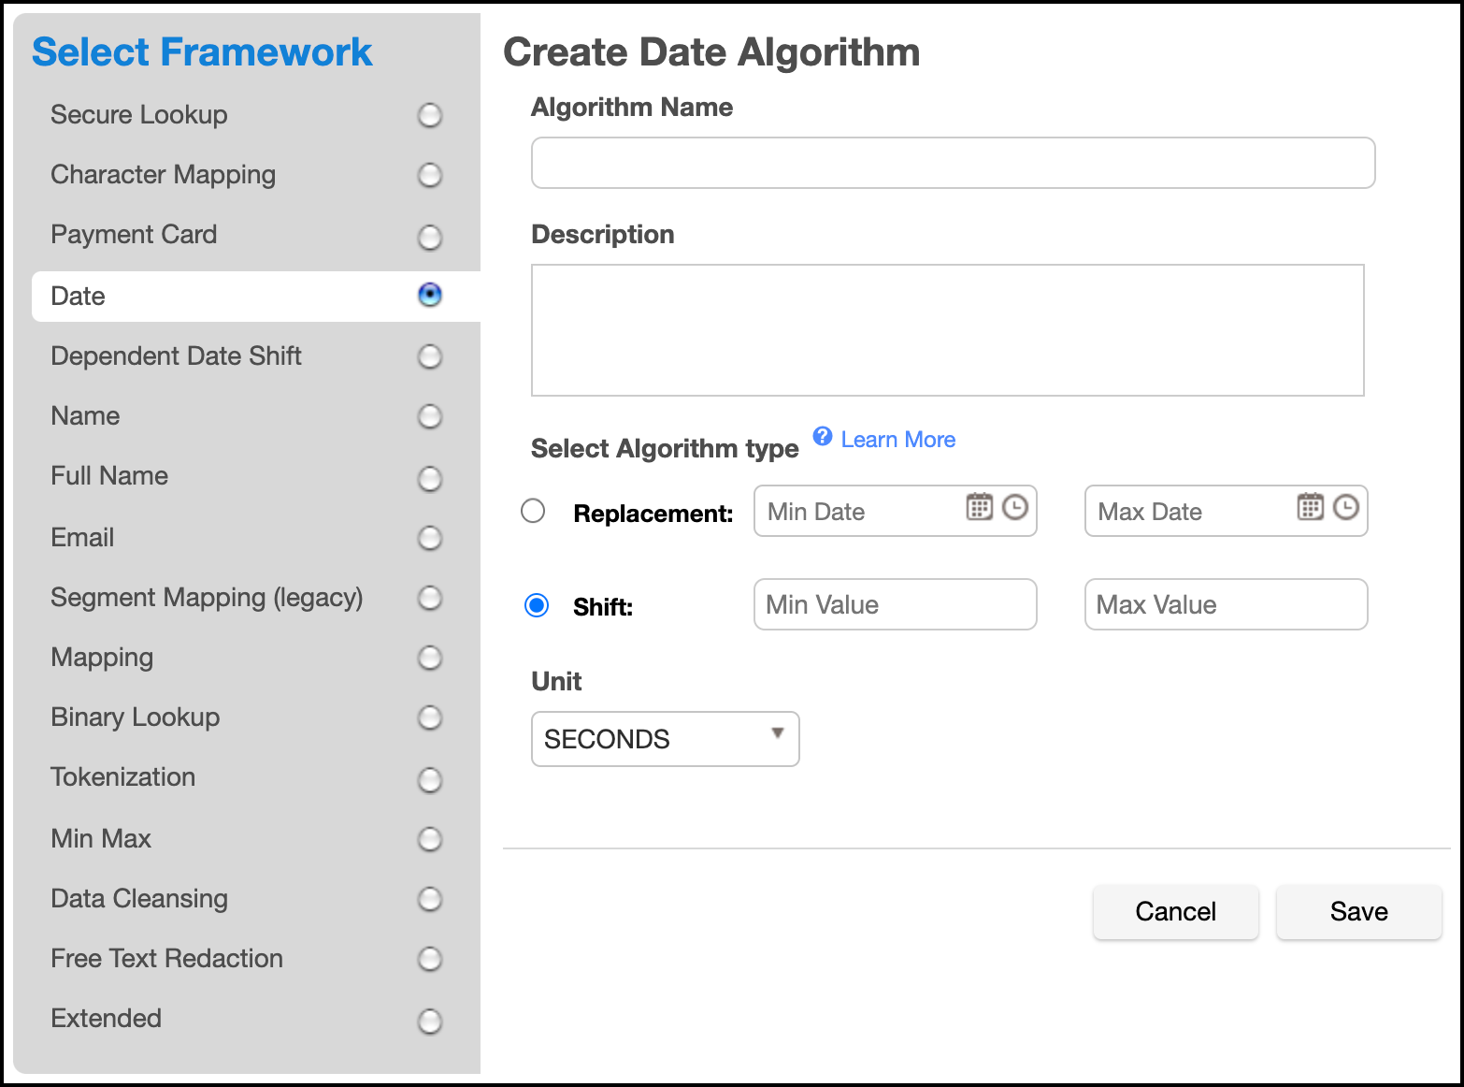Click the help icon beside Learn More
The height and width of the screenshot is (1087, 1464).
tap(821, 437)
